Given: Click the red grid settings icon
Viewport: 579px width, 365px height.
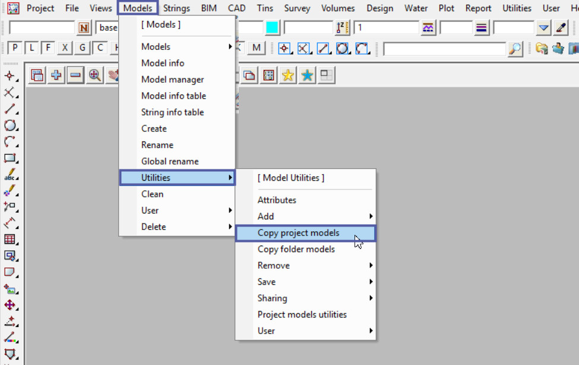Looking at the screenshot, I should (269, 75).
